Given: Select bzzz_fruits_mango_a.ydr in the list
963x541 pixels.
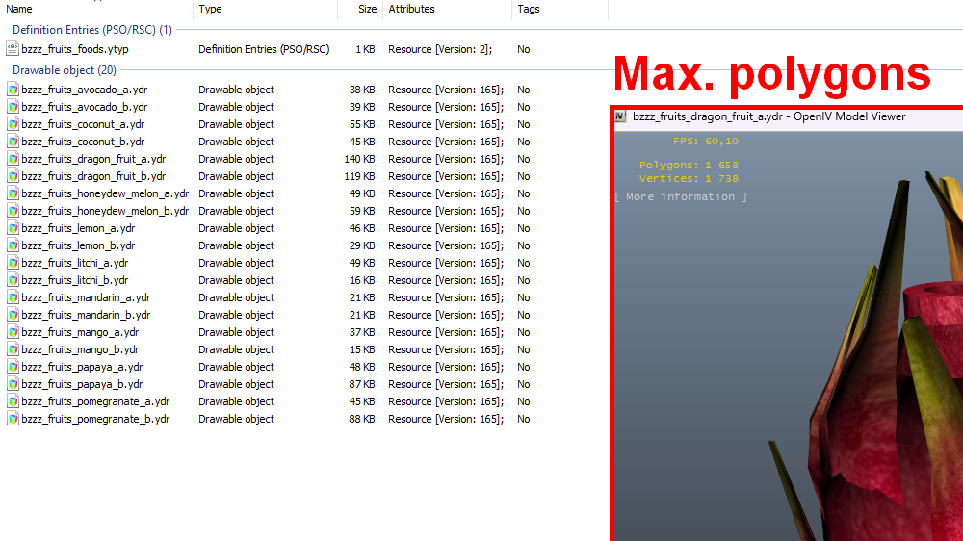Looking at the screenshot, I should [x=80, y=332].
